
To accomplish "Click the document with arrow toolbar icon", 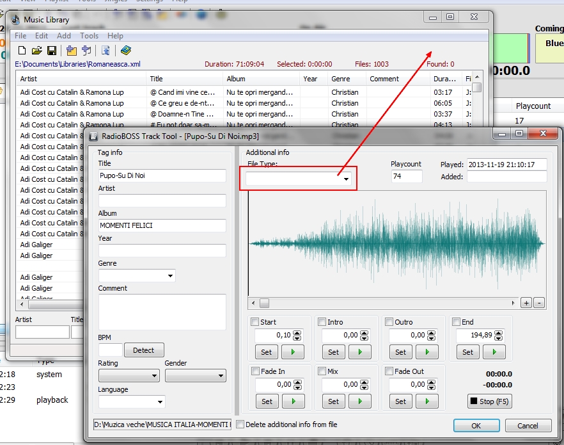I will tap(106, 51).
